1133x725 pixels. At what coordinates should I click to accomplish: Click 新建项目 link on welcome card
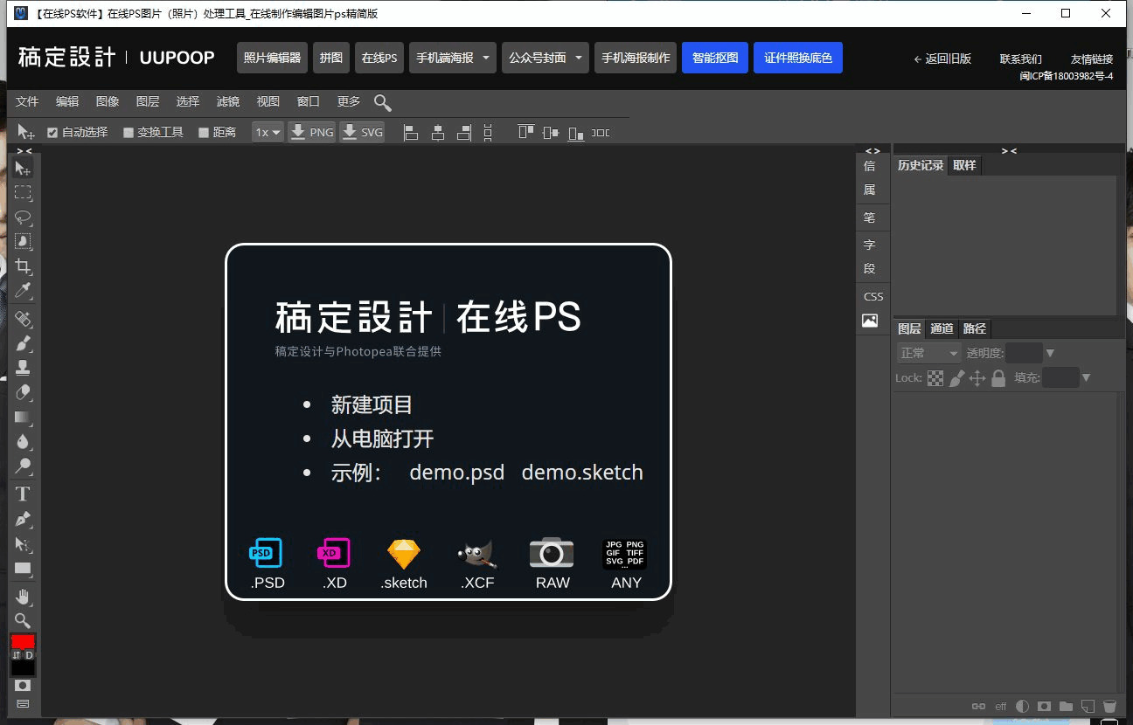(372, 405)
